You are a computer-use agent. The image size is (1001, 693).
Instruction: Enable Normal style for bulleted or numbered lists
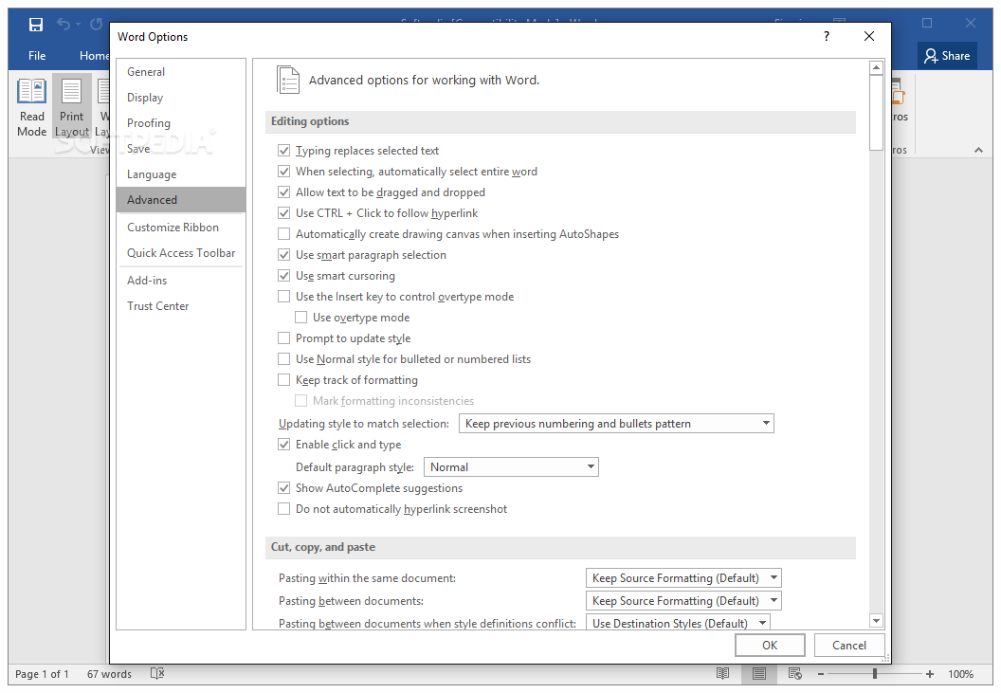pyautogui.click(x=284, y=359)
